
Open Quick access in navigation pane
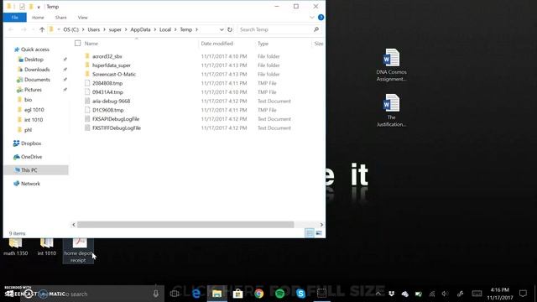tap(35, 49)
